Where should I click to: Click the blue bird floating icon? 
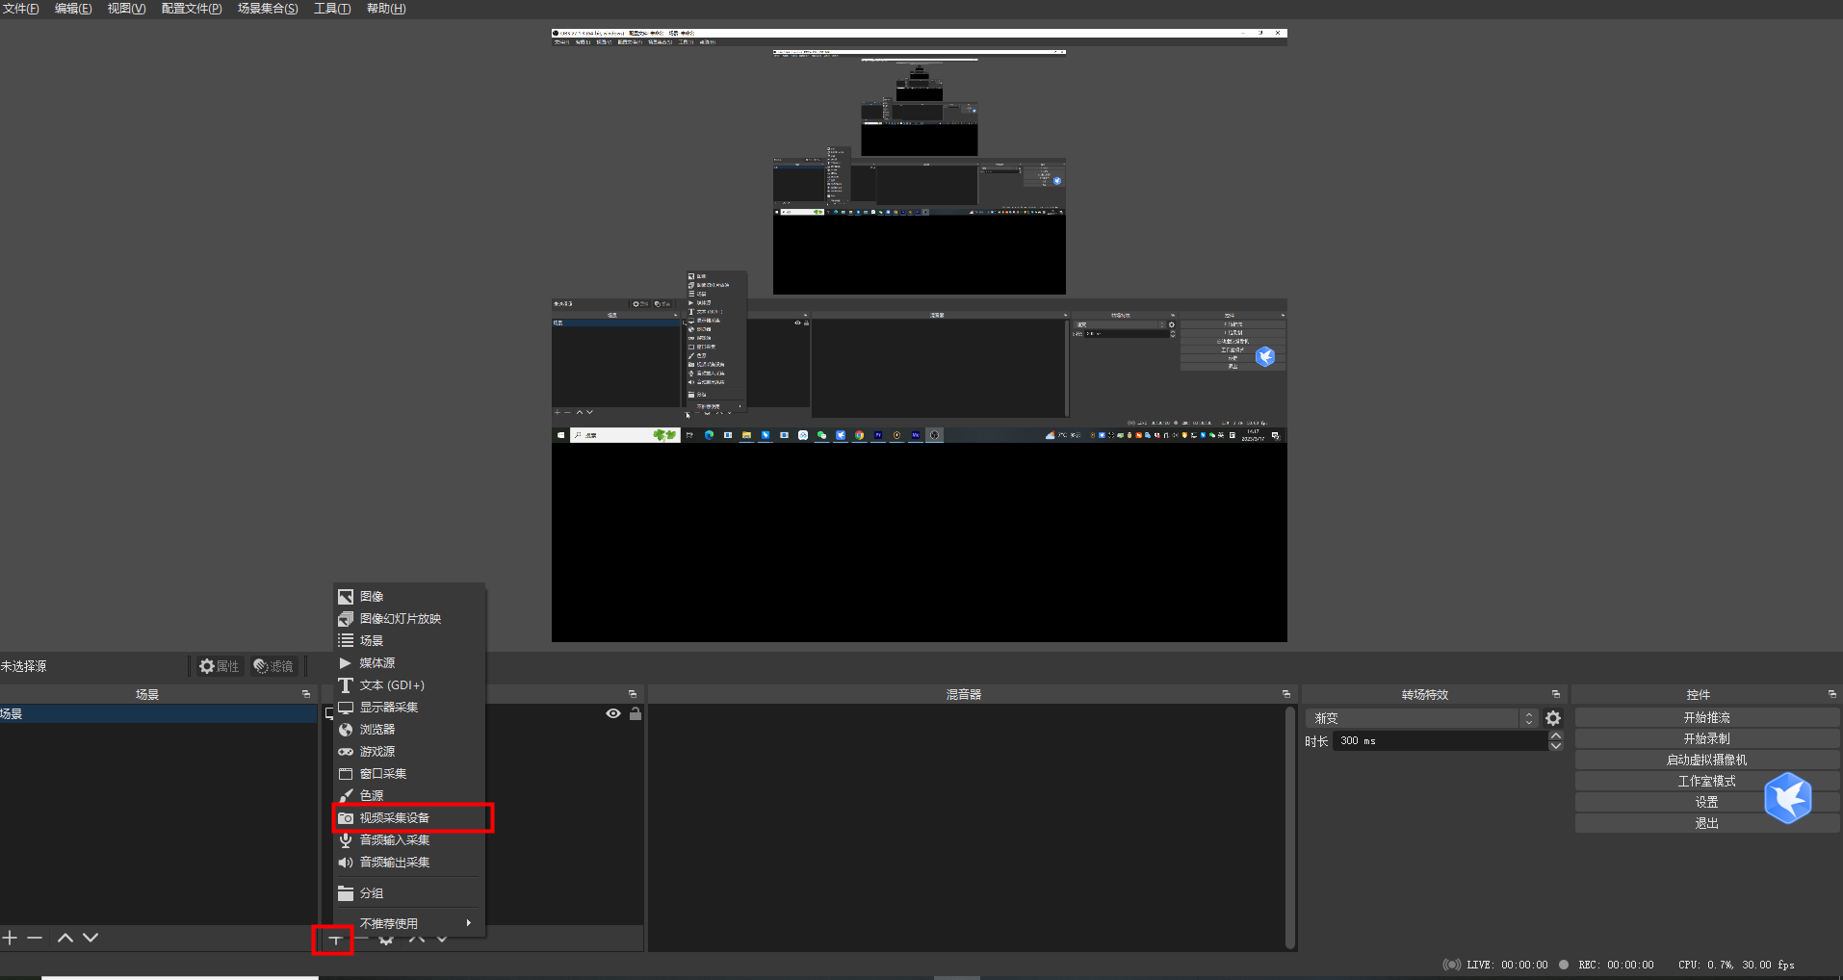(1787, 798)
